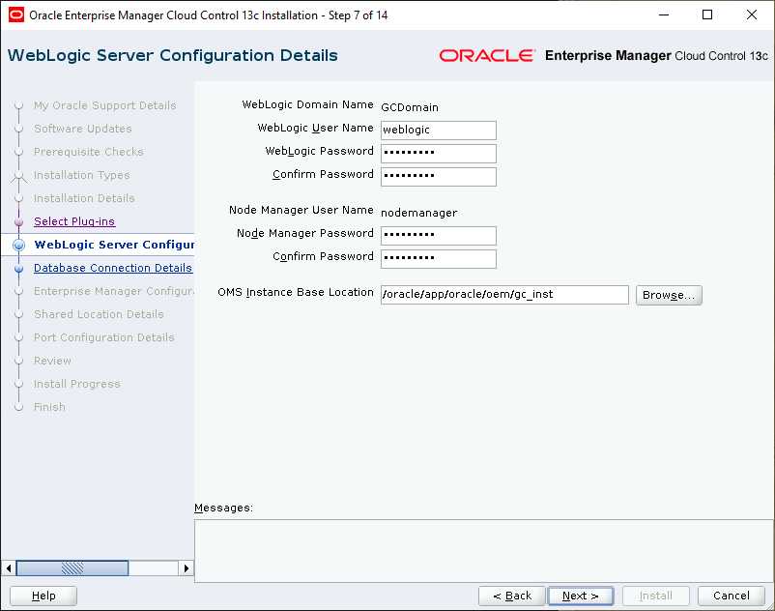Click the Prerequisite Checks step

[x=89, y=152]
